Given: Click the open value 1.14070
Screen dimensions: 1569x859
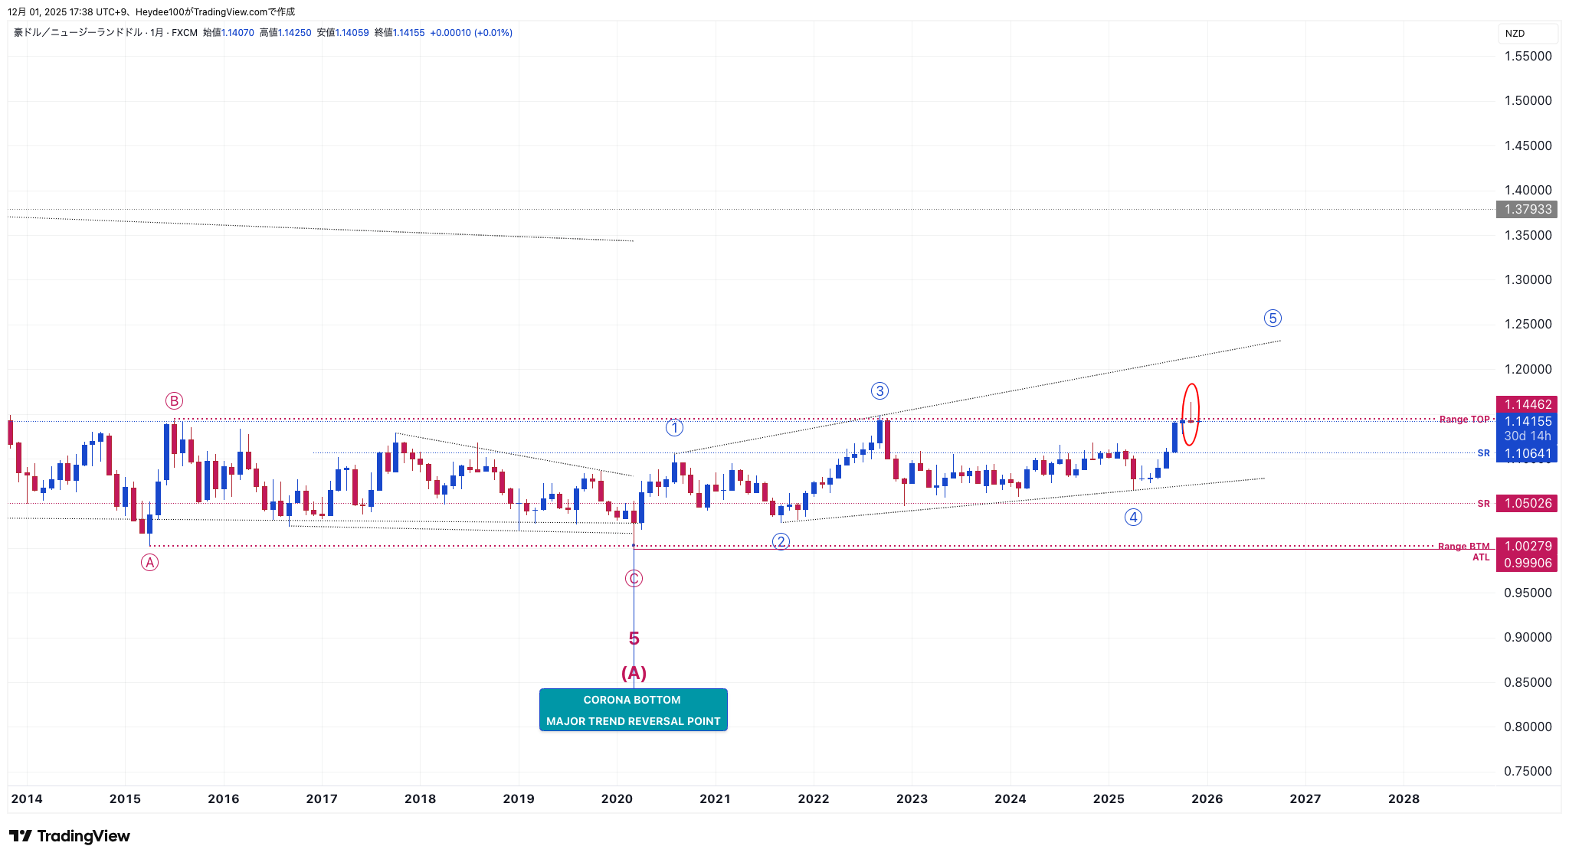Looking at the screenshot, I should click(x=237, y=33).
